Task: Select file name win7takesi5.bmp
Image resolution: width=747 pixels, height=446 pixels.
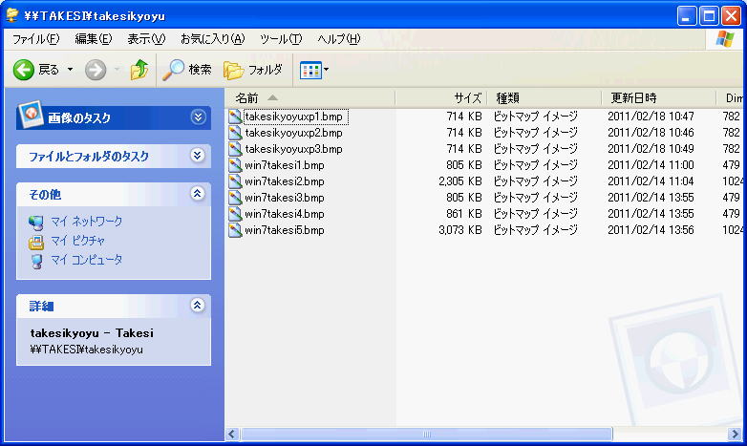Action: (x=285, y=230)
